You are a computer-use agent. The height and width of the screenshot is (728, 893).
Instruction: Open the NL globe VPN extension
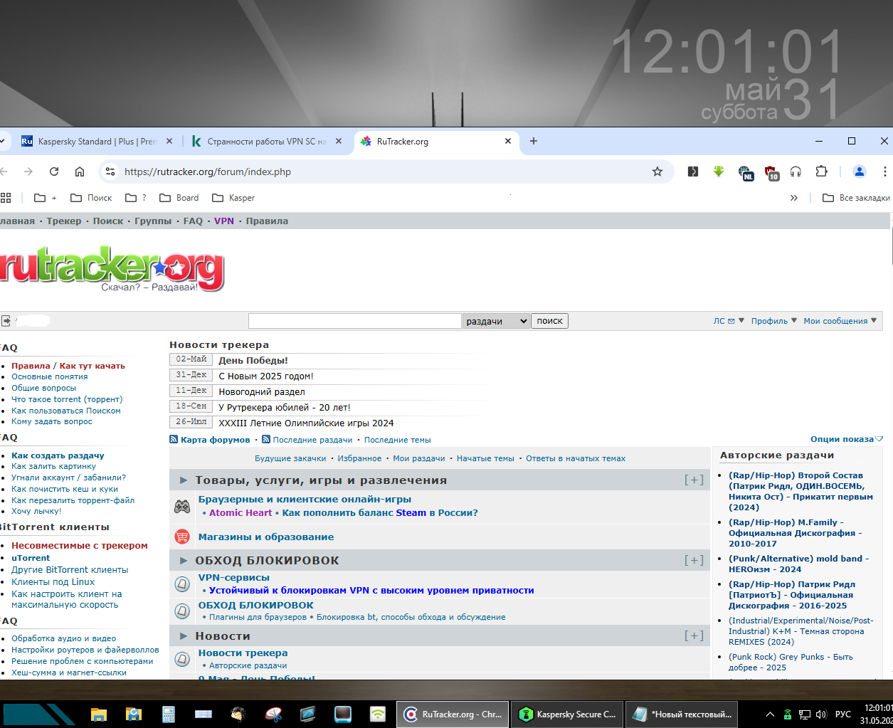click(746, 172)
